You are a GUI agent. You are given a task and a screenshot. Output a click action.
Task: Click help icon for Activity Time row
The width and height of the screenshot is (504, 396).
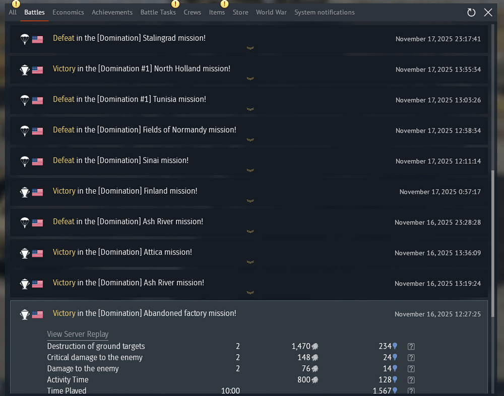(411, 380)
